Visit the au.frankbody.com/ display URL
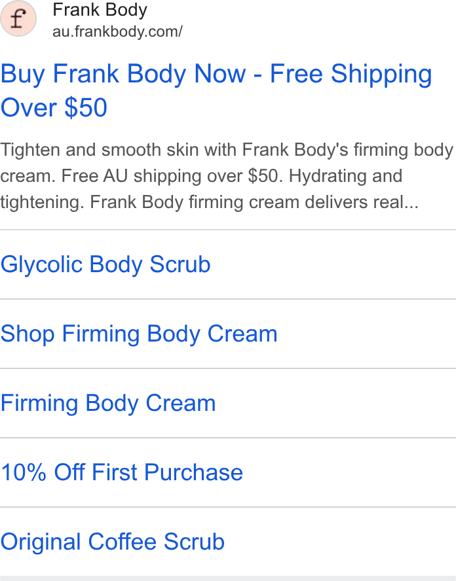456x581 pixels. (117, 32)
